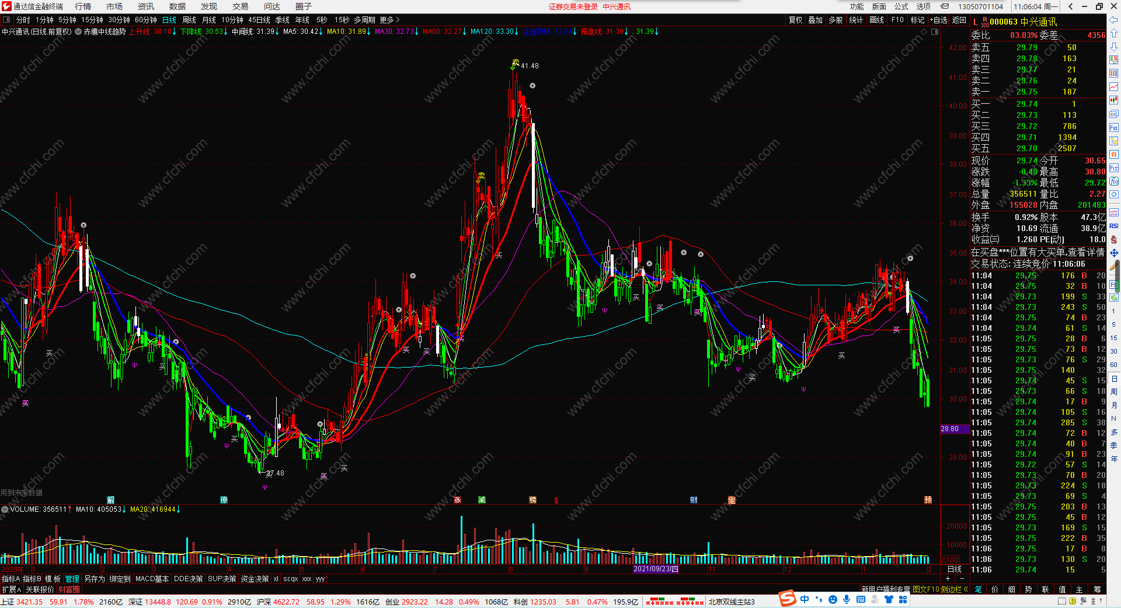
Task: Click the − zoom out button below the chart
Action: [962, 578]
